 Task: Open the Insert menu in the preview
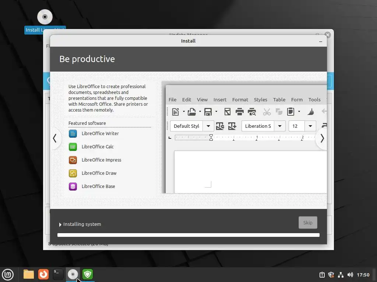220,100
